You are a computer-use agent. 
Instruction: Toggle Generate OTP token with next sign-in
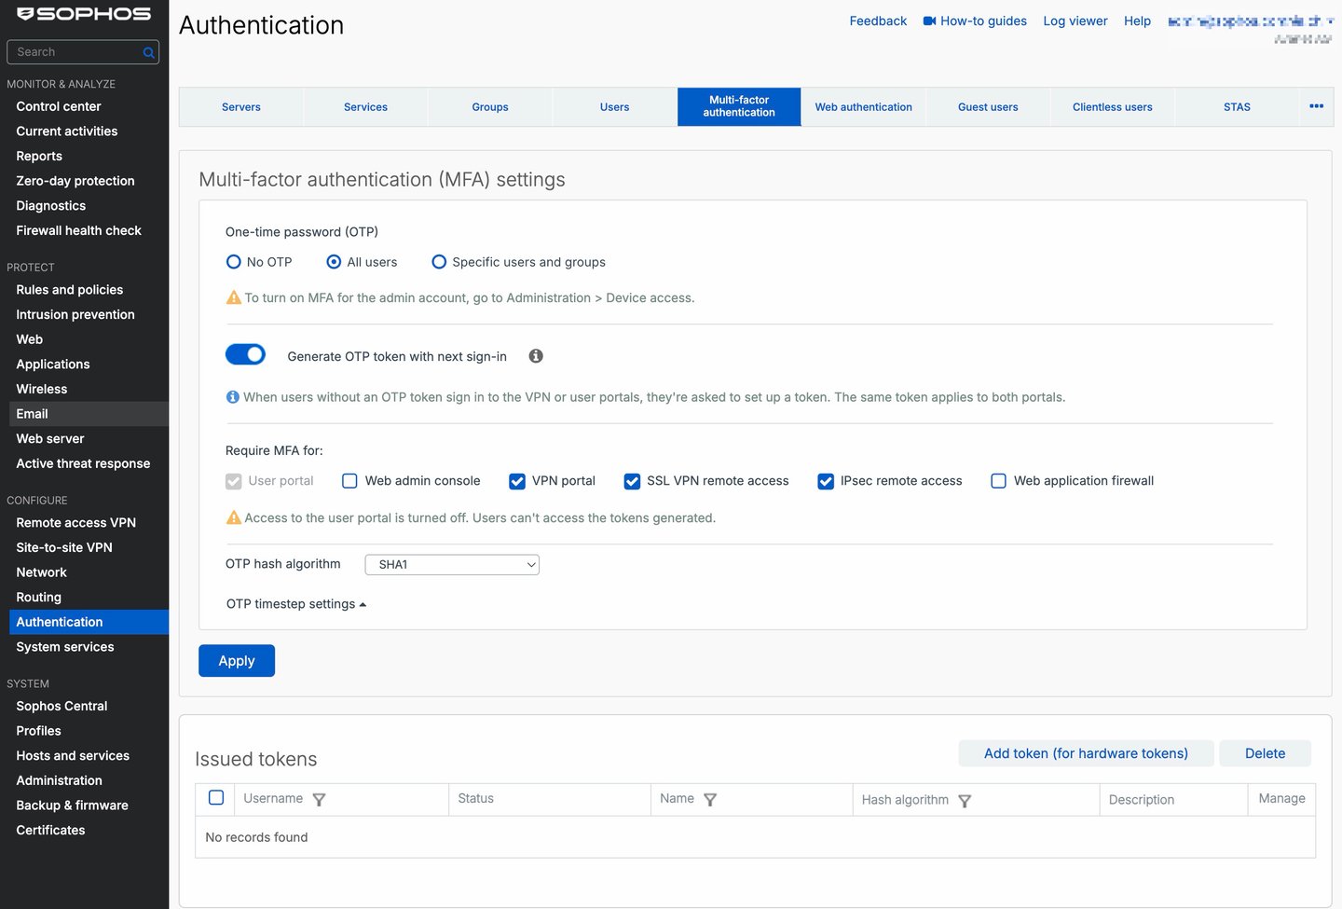[246, 354]
